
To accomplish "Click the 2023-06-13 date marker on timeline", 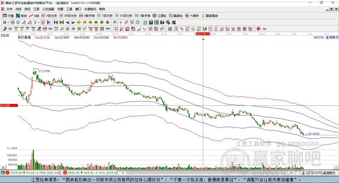I will (x=203, y=34).
